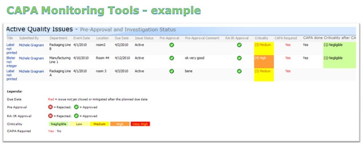Sort by Location column header

pyautogui.click(x=102, y=38)
